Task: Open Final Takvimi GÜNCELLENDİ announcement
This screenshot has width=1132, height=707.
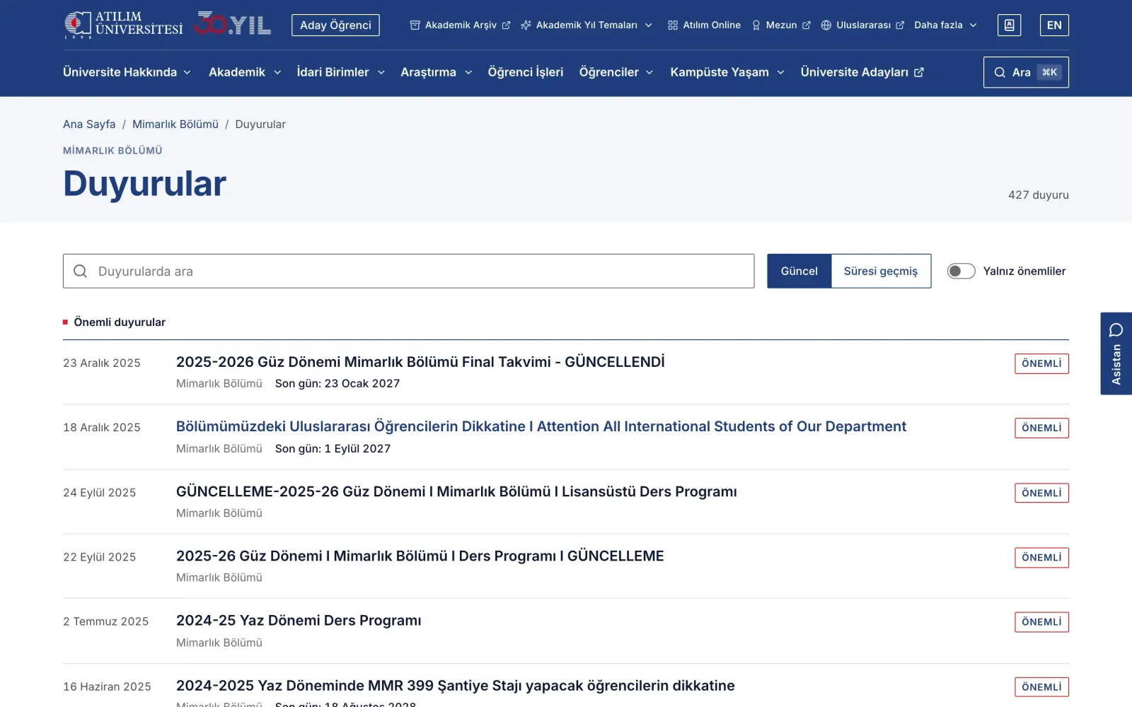Action: [x=420, y=362]
